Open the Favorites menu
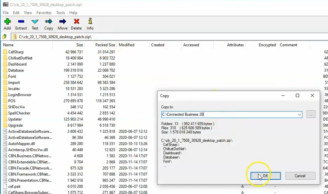The height and width of the screenshot is (194, 328). 44,13
